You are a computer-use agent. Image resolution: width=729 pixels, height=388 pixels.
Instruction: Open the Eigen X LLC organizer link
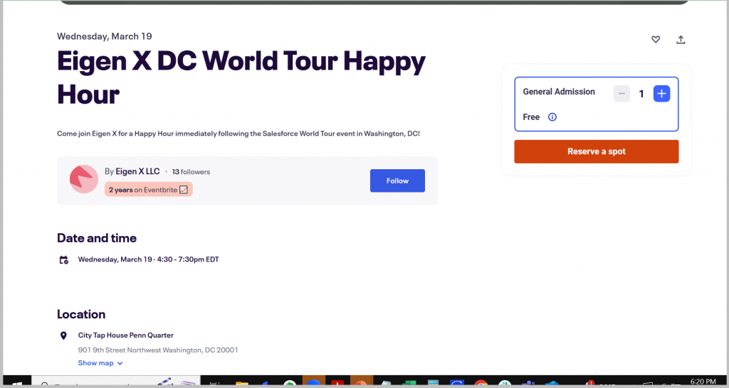[137, 171]
